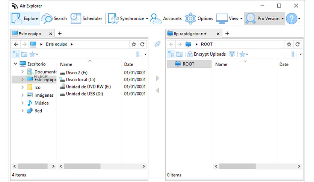Click the Help question mark icon

[x=291, y=18]
